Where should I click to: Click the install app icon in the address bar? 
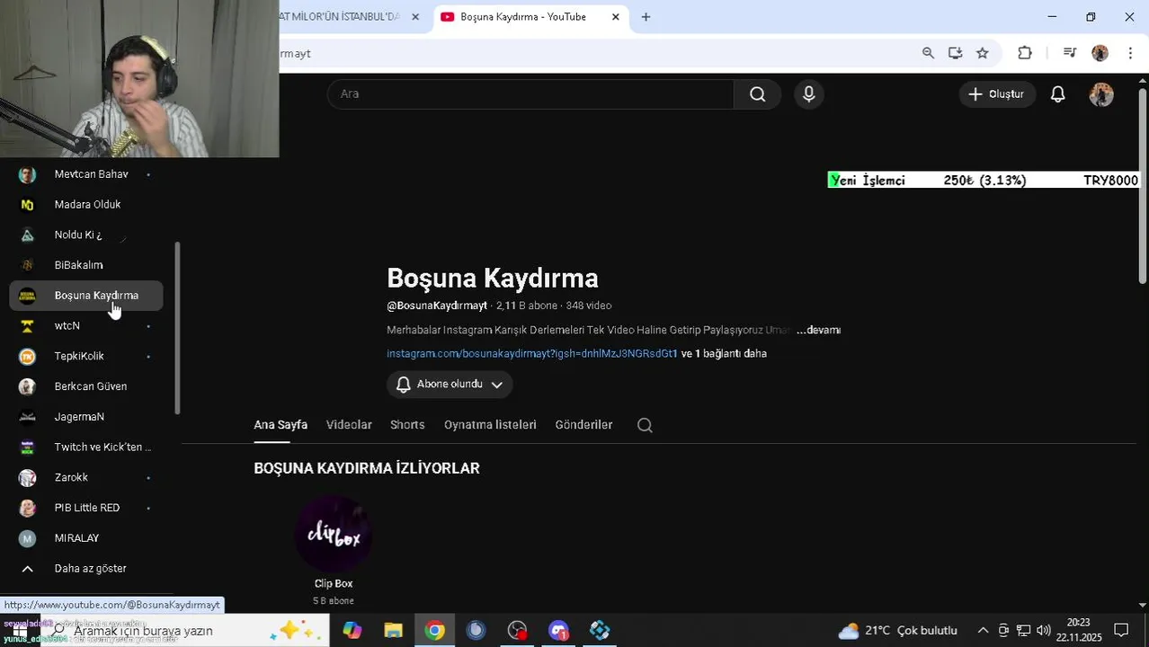956,53
